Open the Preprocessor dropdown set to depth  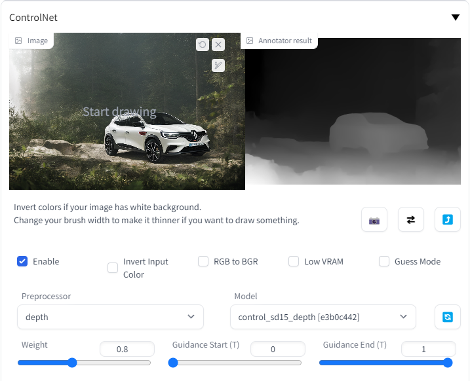pos(110,317)
